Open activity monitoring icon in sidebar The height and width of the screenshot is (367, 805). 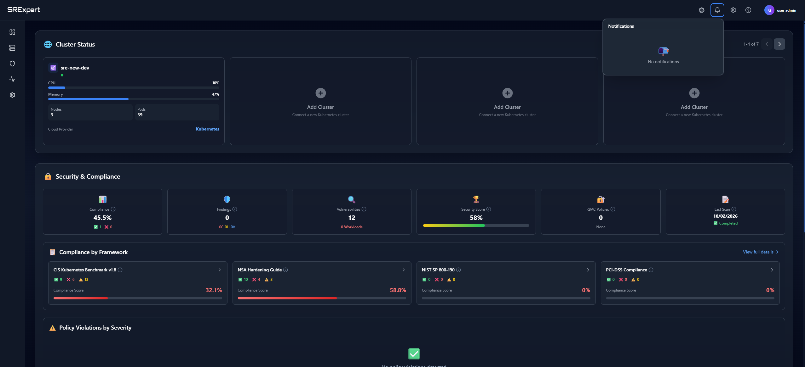(12, 79)
